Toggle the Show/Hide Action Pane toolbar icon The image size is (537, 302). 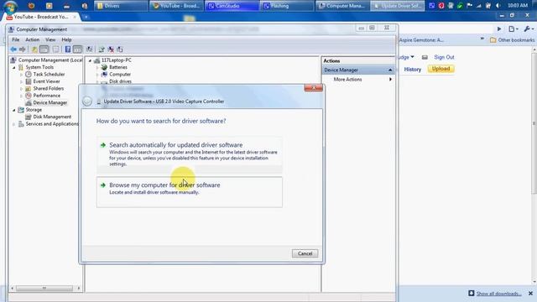[78, 49]
